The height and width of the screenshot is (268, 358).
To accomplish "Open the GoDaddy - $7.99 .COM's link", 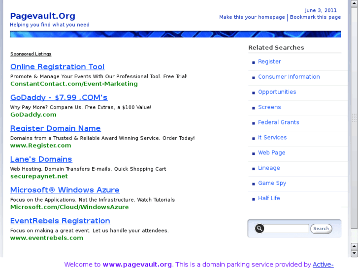I will coord(59,97).
